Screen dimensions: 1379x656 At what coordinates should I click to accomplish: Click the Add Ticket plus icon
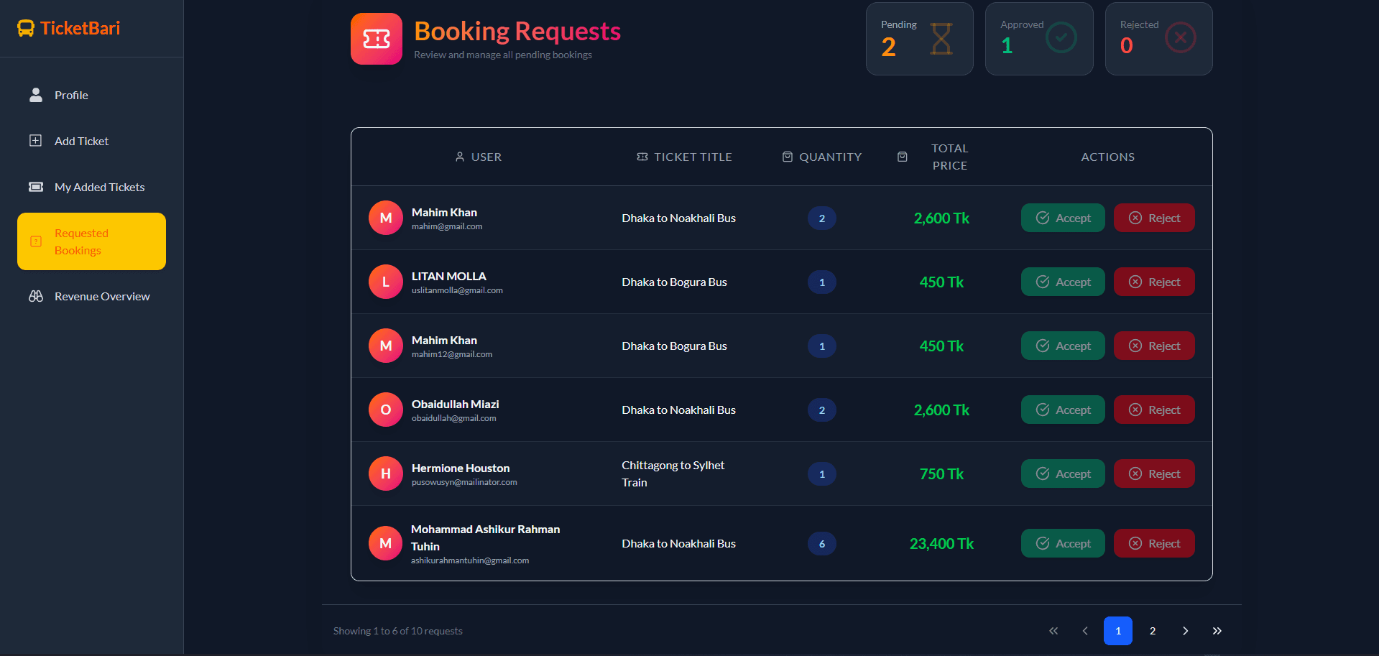click(x=35, y=141)
